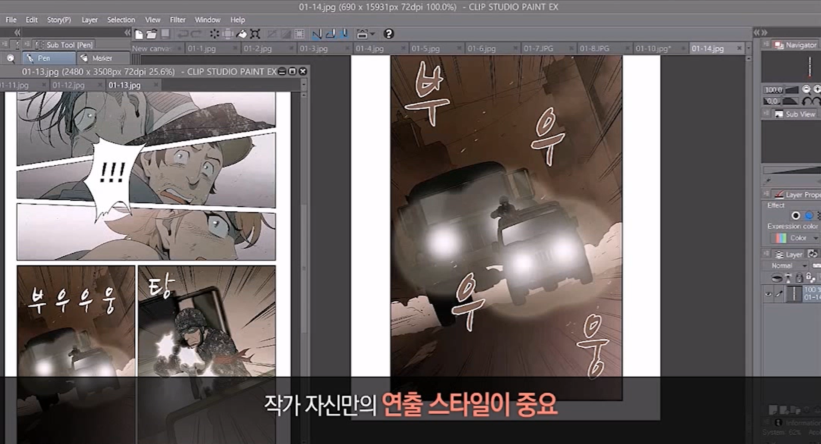Click the magnifier tool icon beside Pen

(11, 58)
